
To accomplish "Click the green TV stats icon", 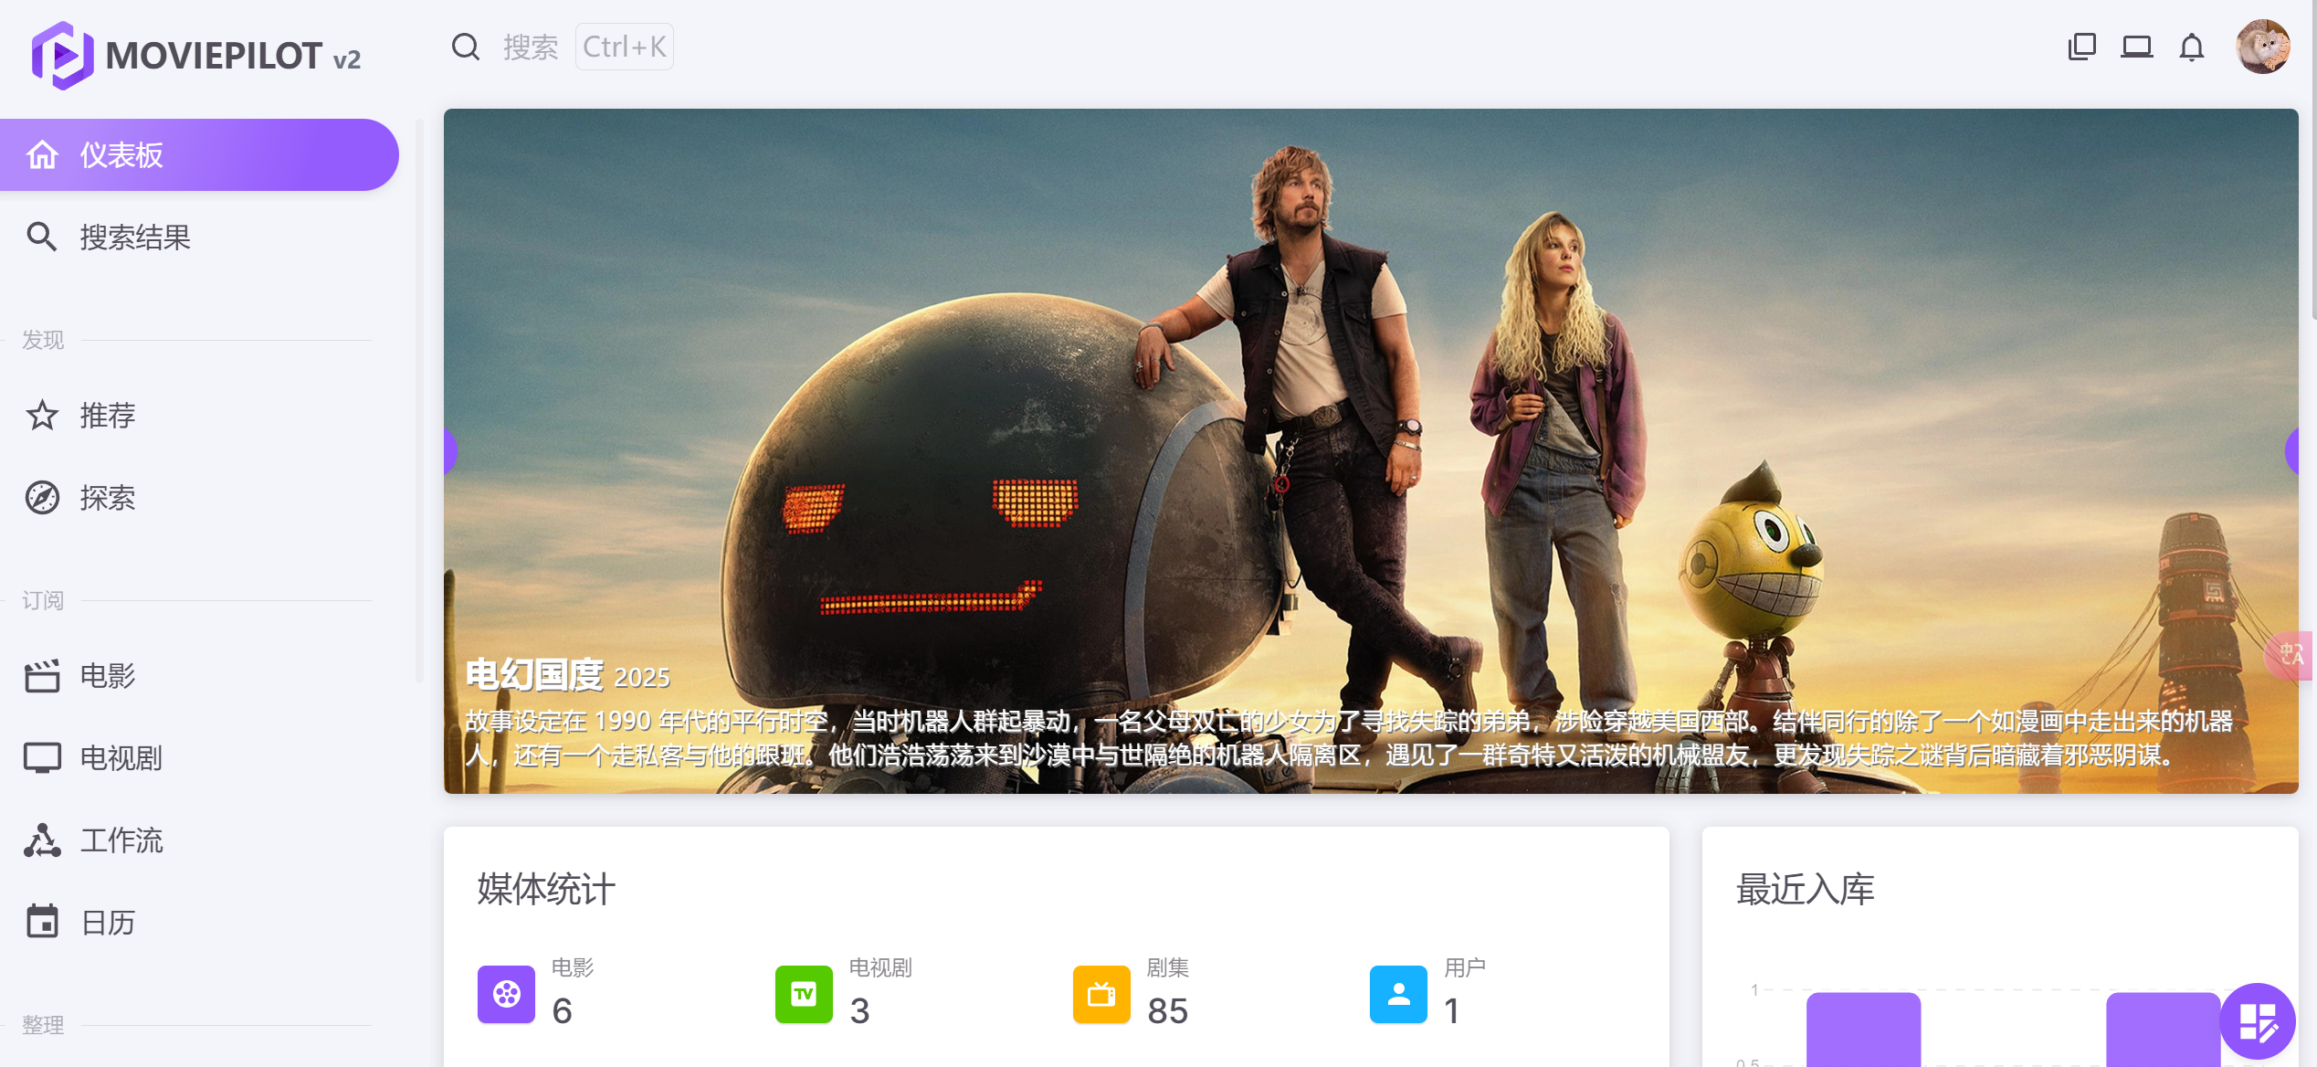I will pos(804,994).
